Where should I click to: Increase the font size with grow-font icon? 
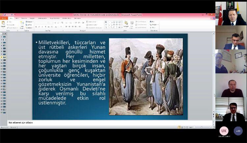tap(56, 23)
